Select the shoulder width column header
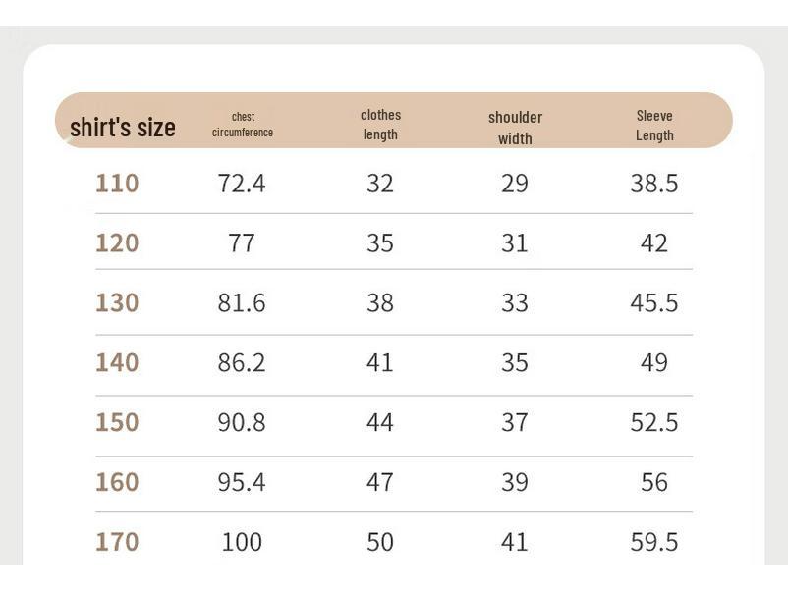The image size is (788, 591). (515, 128)
